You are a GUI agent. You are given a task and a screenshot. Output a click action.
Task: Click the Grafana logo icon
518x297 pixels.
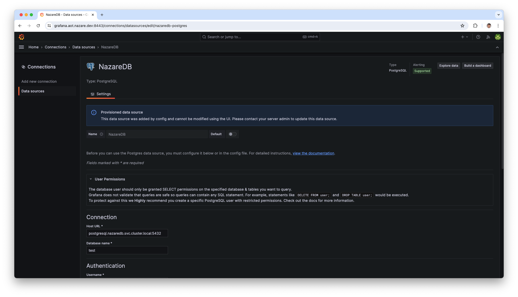pos(22,37)
